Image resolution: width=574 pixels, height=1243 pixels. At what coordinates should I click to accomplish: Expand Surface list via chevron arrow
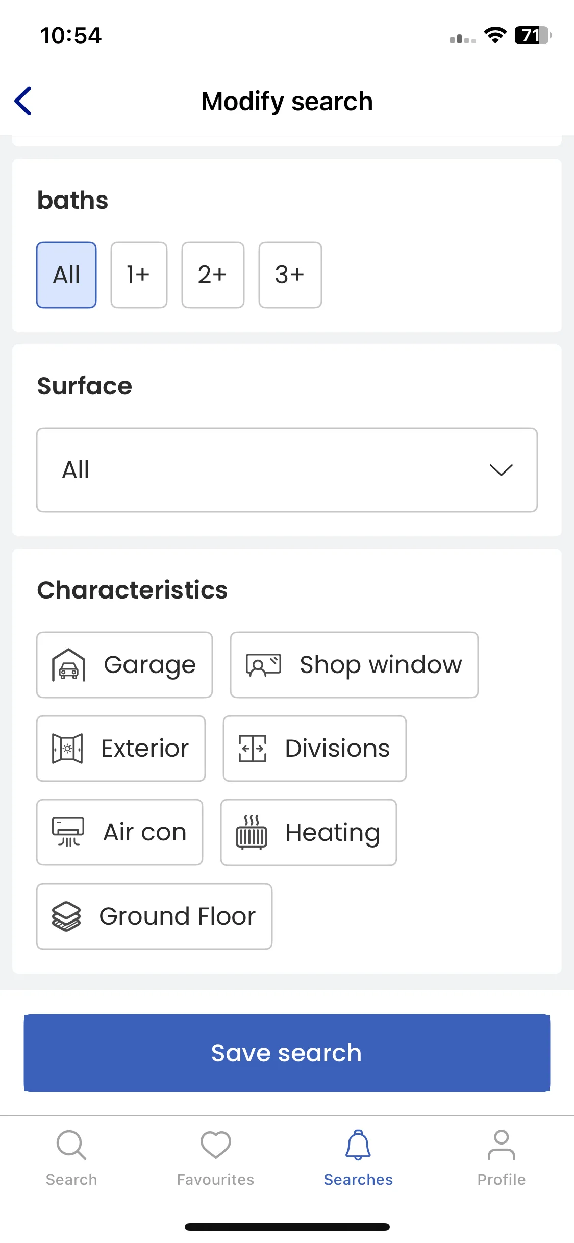[x=501, y=470]
